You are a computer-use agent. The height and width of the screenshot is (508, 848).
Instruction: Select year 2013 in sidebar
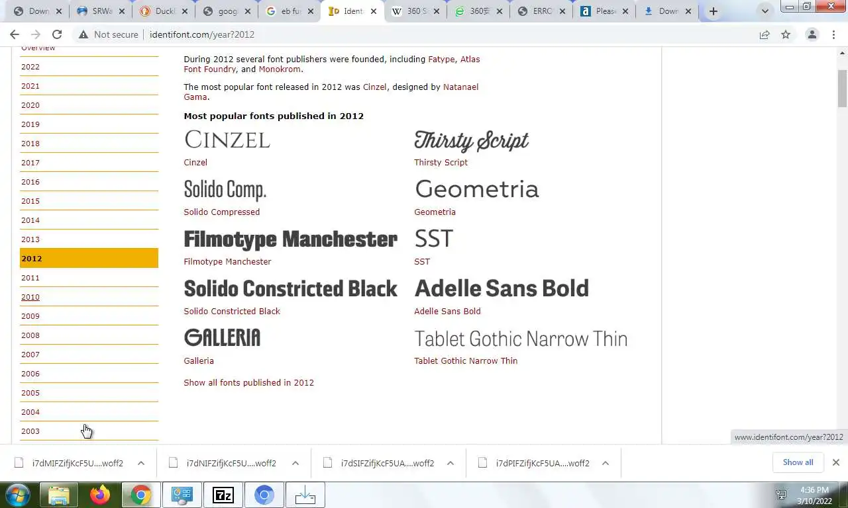(x=30, y=239)
